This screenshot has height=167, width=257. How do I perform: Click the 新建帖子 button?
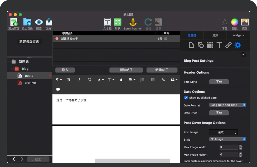pos(162,70)
